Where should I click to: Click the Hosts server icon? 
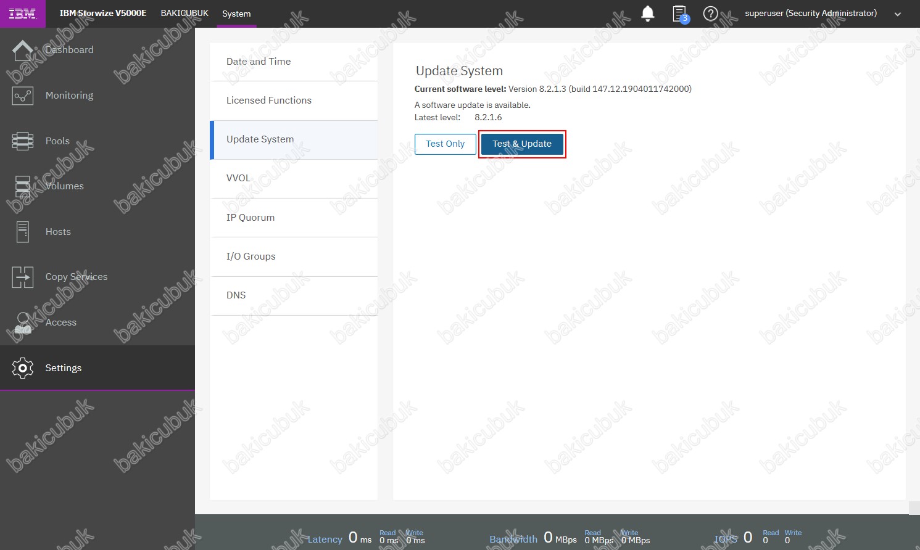(23, 232)
